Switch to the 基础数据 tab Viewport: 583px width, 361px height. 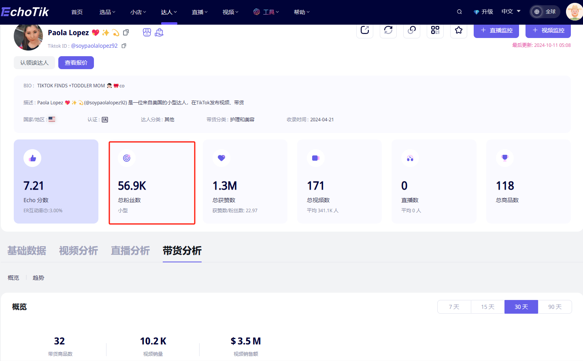pyautogui.click(x=27, y=251)
